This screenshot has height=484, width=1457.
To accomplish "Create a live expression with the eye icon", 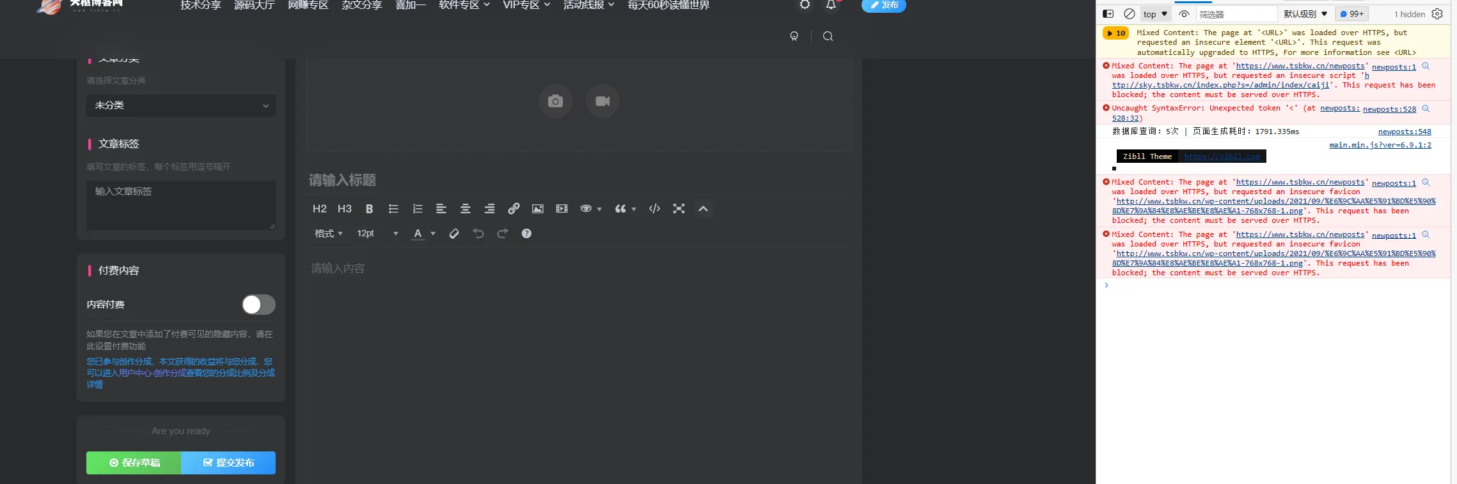I will pyautogui.click(x=1184, y=14).
